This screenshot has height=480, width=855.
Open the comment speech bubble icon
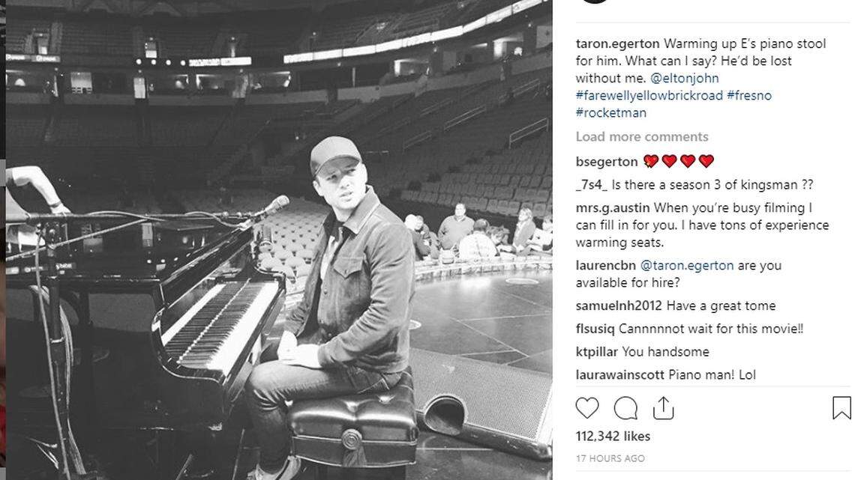625,408
